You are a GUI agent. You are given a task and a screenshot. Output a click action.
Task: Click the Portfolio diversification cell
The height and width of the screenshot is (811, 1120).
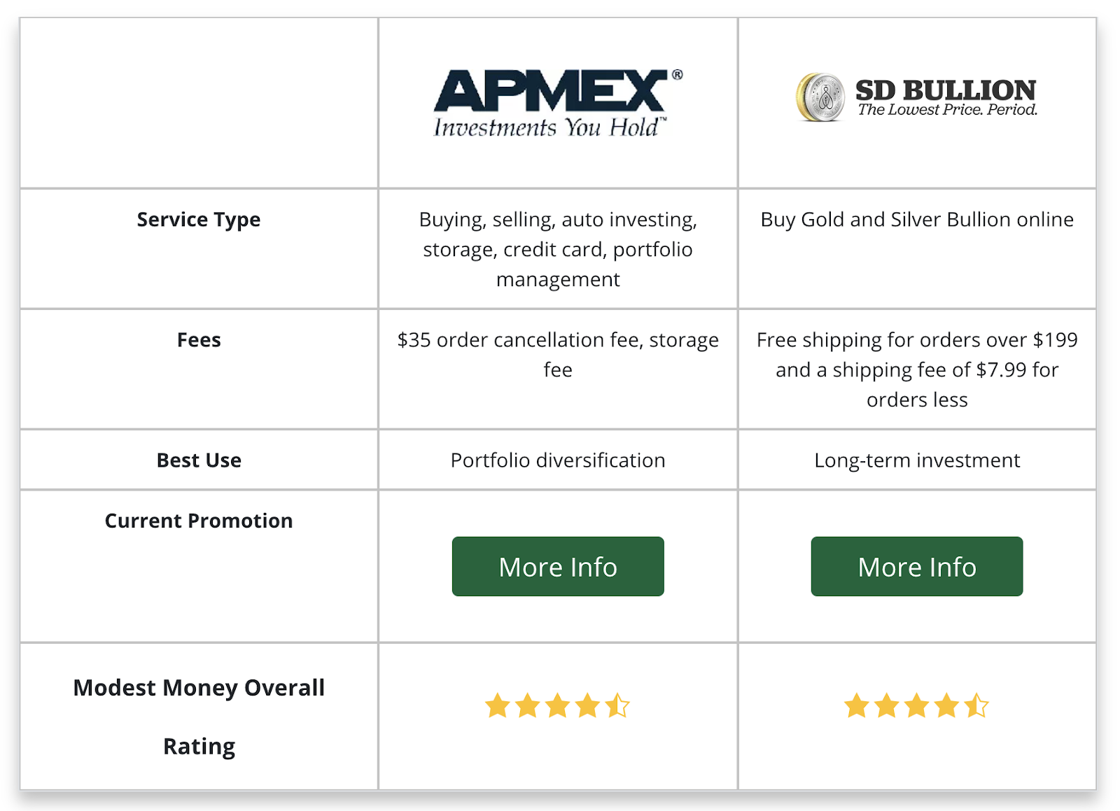pos(558,460)
